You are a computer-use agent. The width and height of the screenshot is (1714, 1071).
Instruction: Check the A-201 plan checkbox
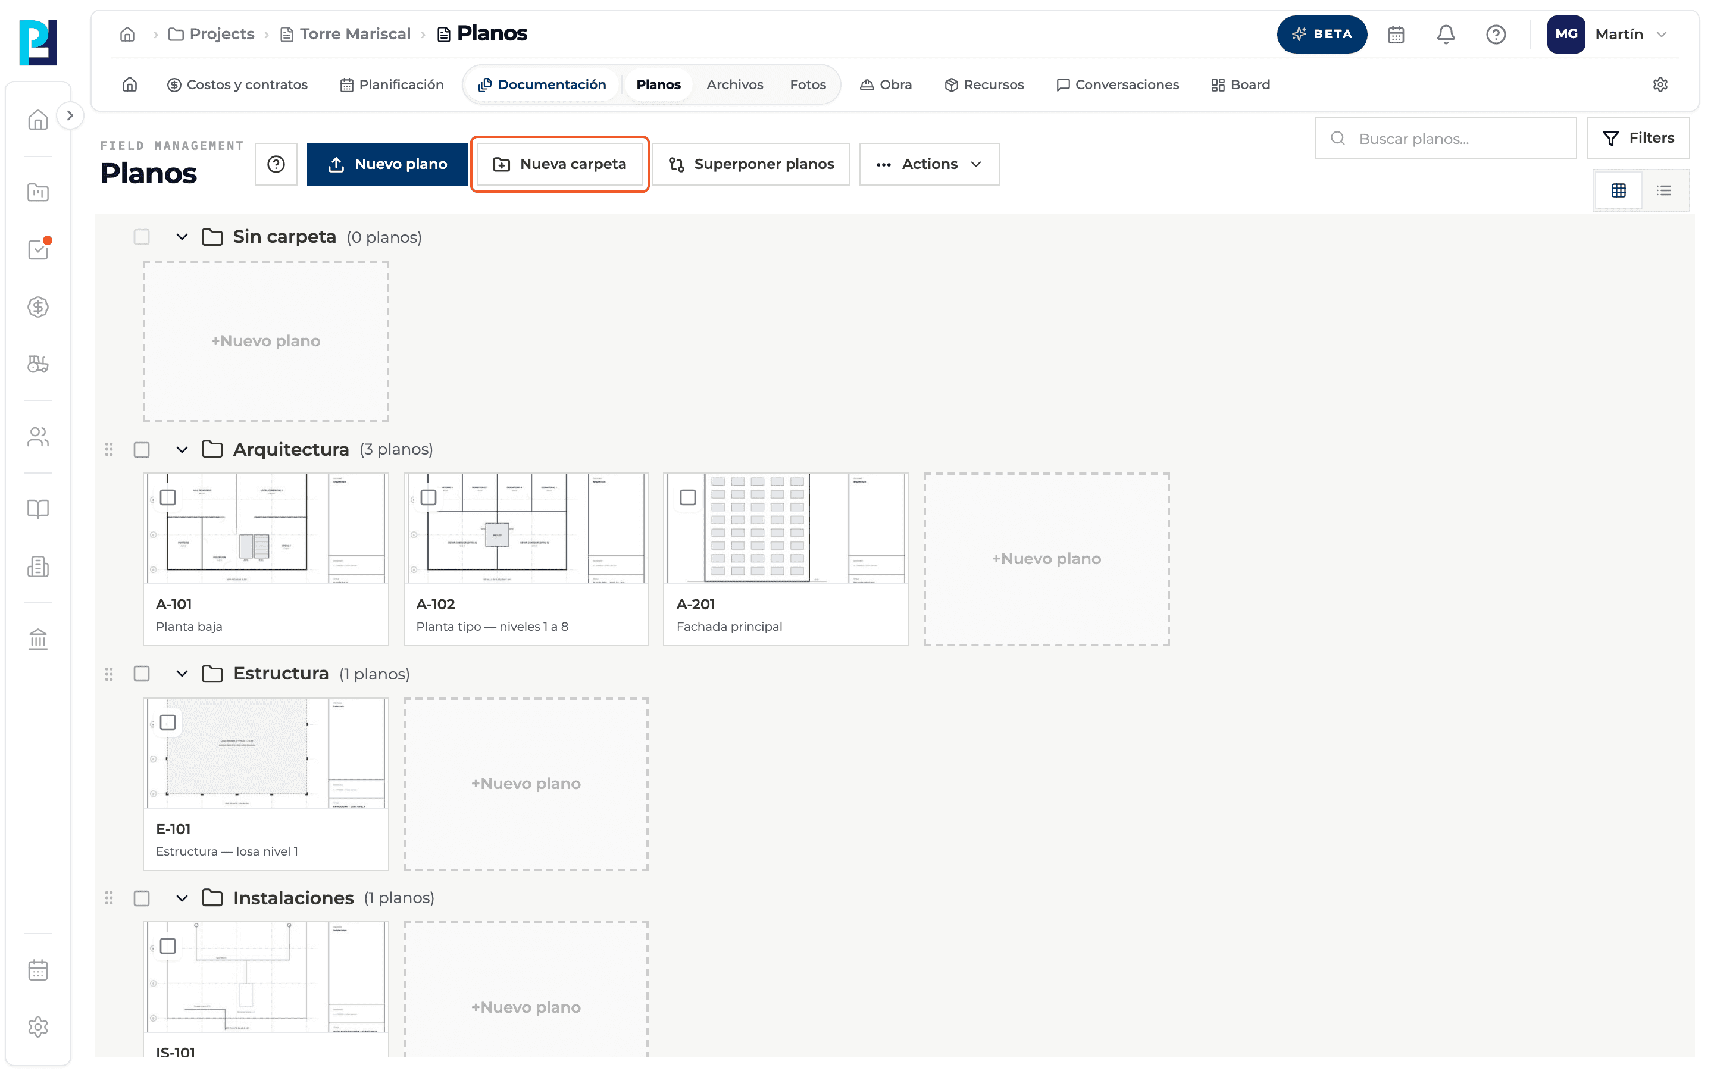pos(688,497)
